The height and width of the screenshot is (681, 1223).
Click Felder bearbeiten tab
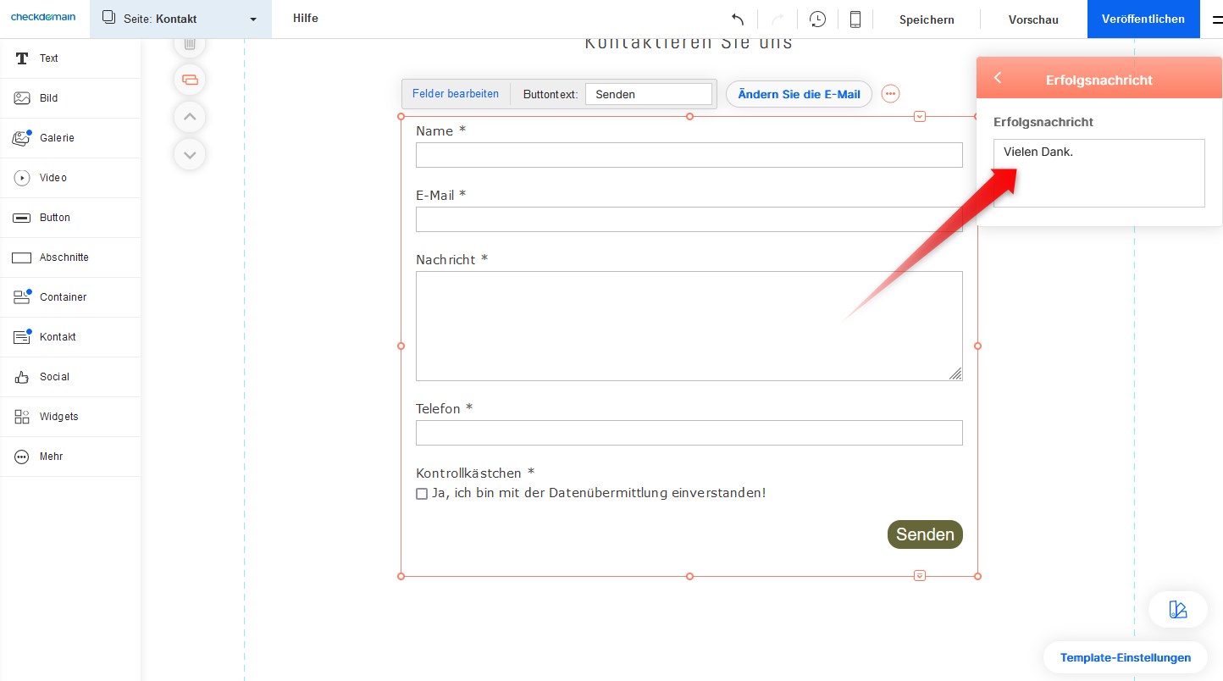click(456, 94)
